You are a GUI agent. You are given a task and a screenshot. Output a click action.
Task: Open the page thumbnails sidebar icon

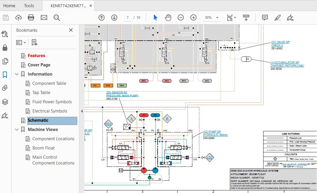tap(5, 61)
